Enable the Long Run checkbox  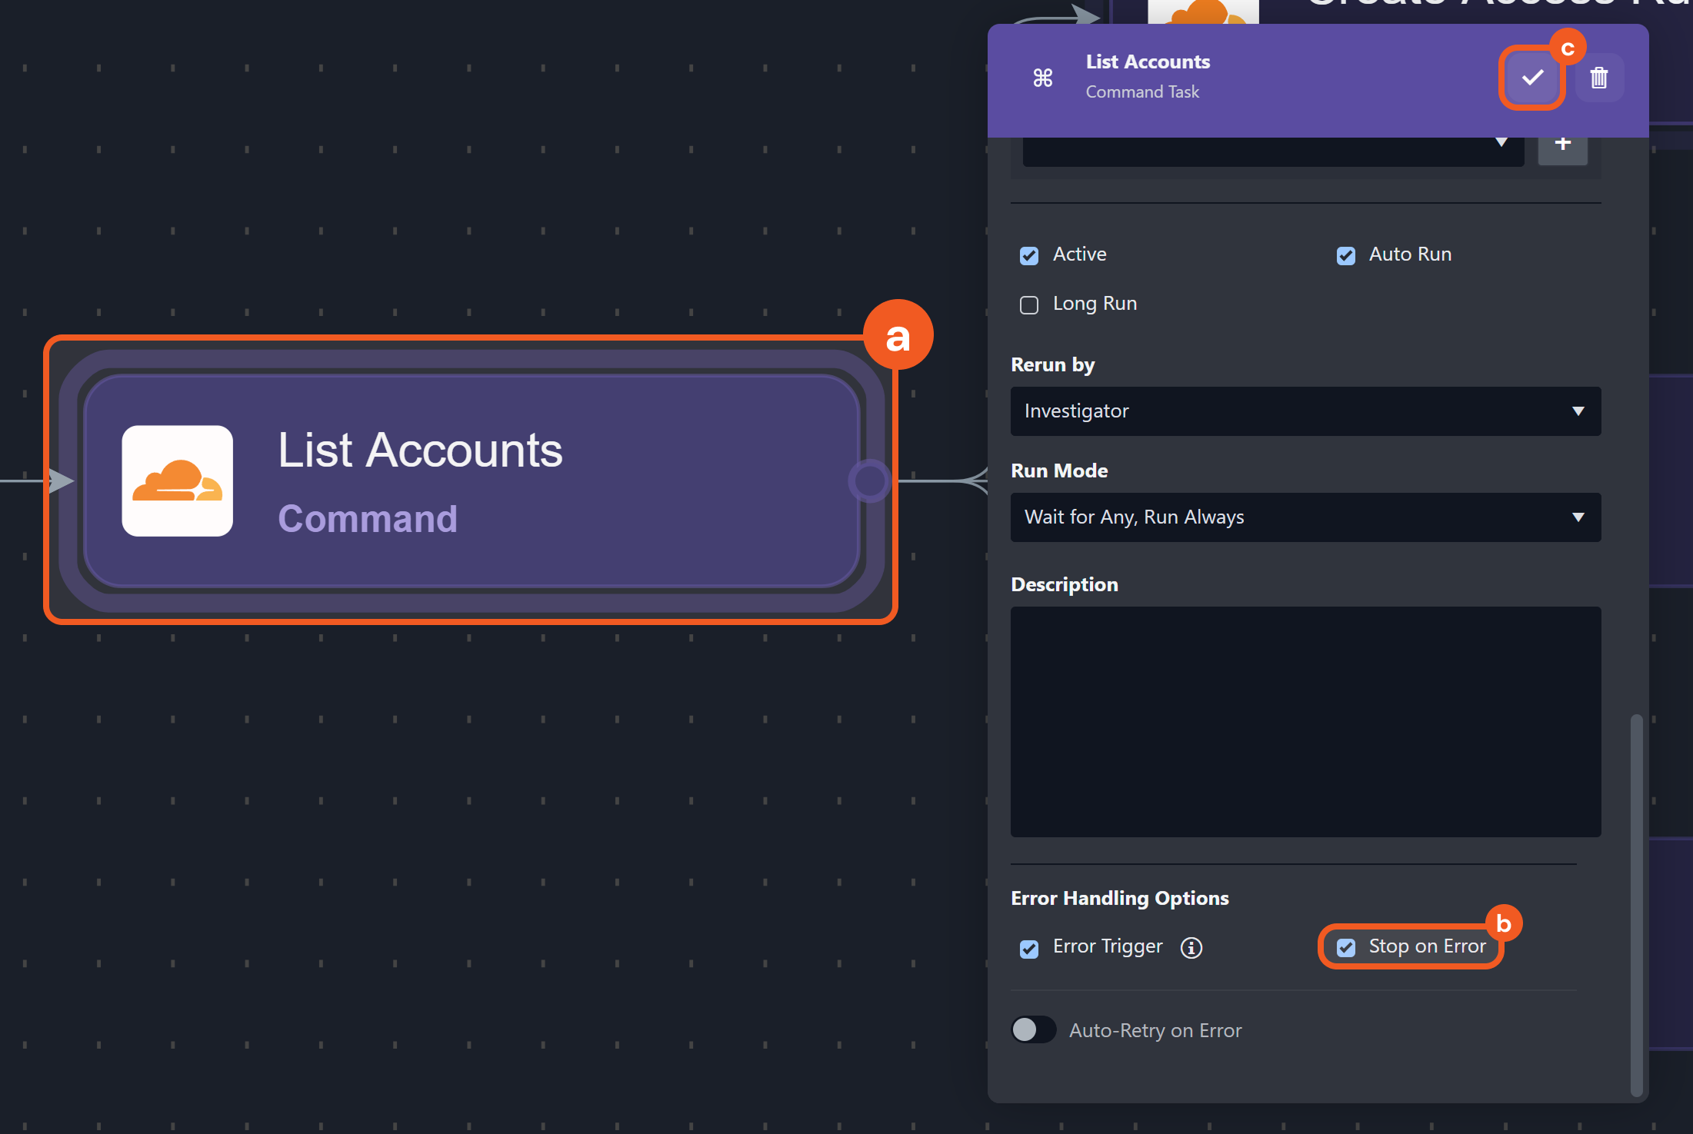pyautogui.click(x=1029, y=305)
